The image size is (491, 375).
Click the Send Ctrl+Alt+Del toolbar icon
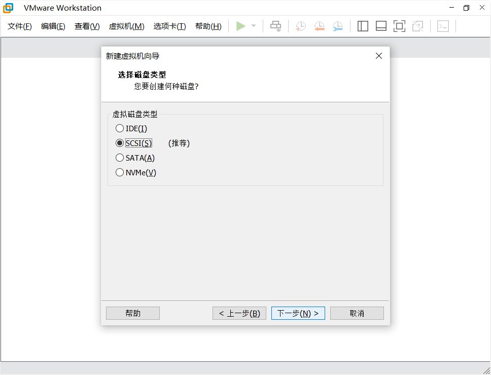pyautogui.click(x=275, y=26)
